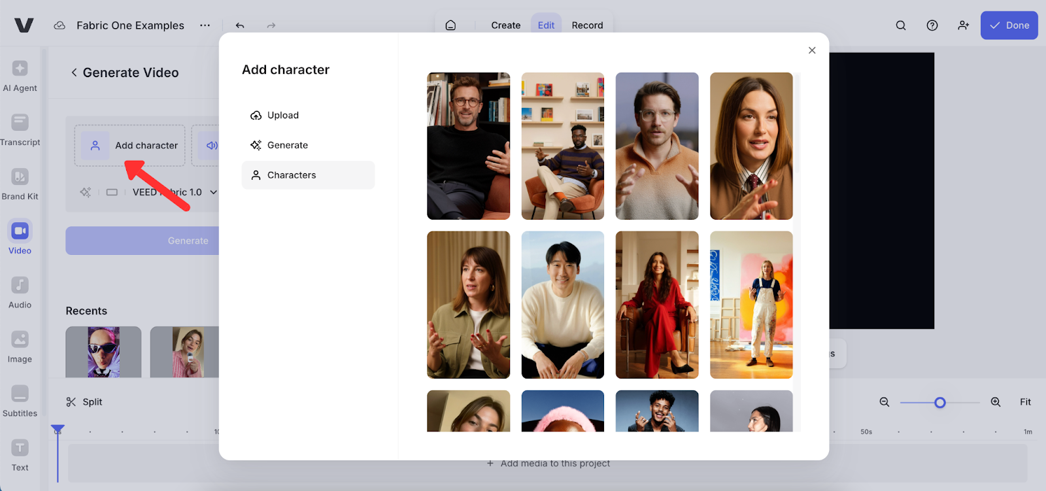Open the project options three-dot menu
Image resolution: width=1046 pixels, height=491 pixels.
(205, 25)
